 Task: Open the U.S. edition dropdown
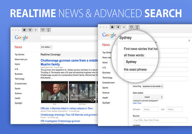coord(46,47)
